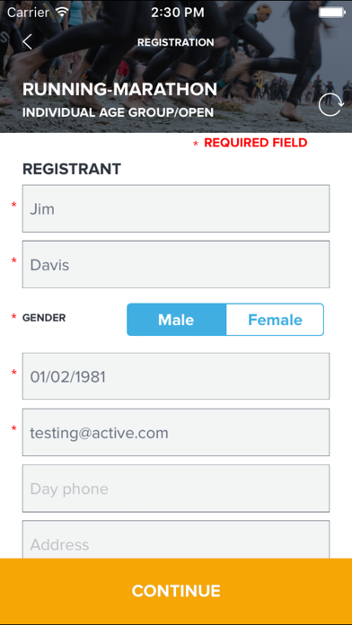This screenshot has height=625, width=352.
Task: Edit the last name field containing Davis
Action: pyautogui.click(x=176, y=264)
